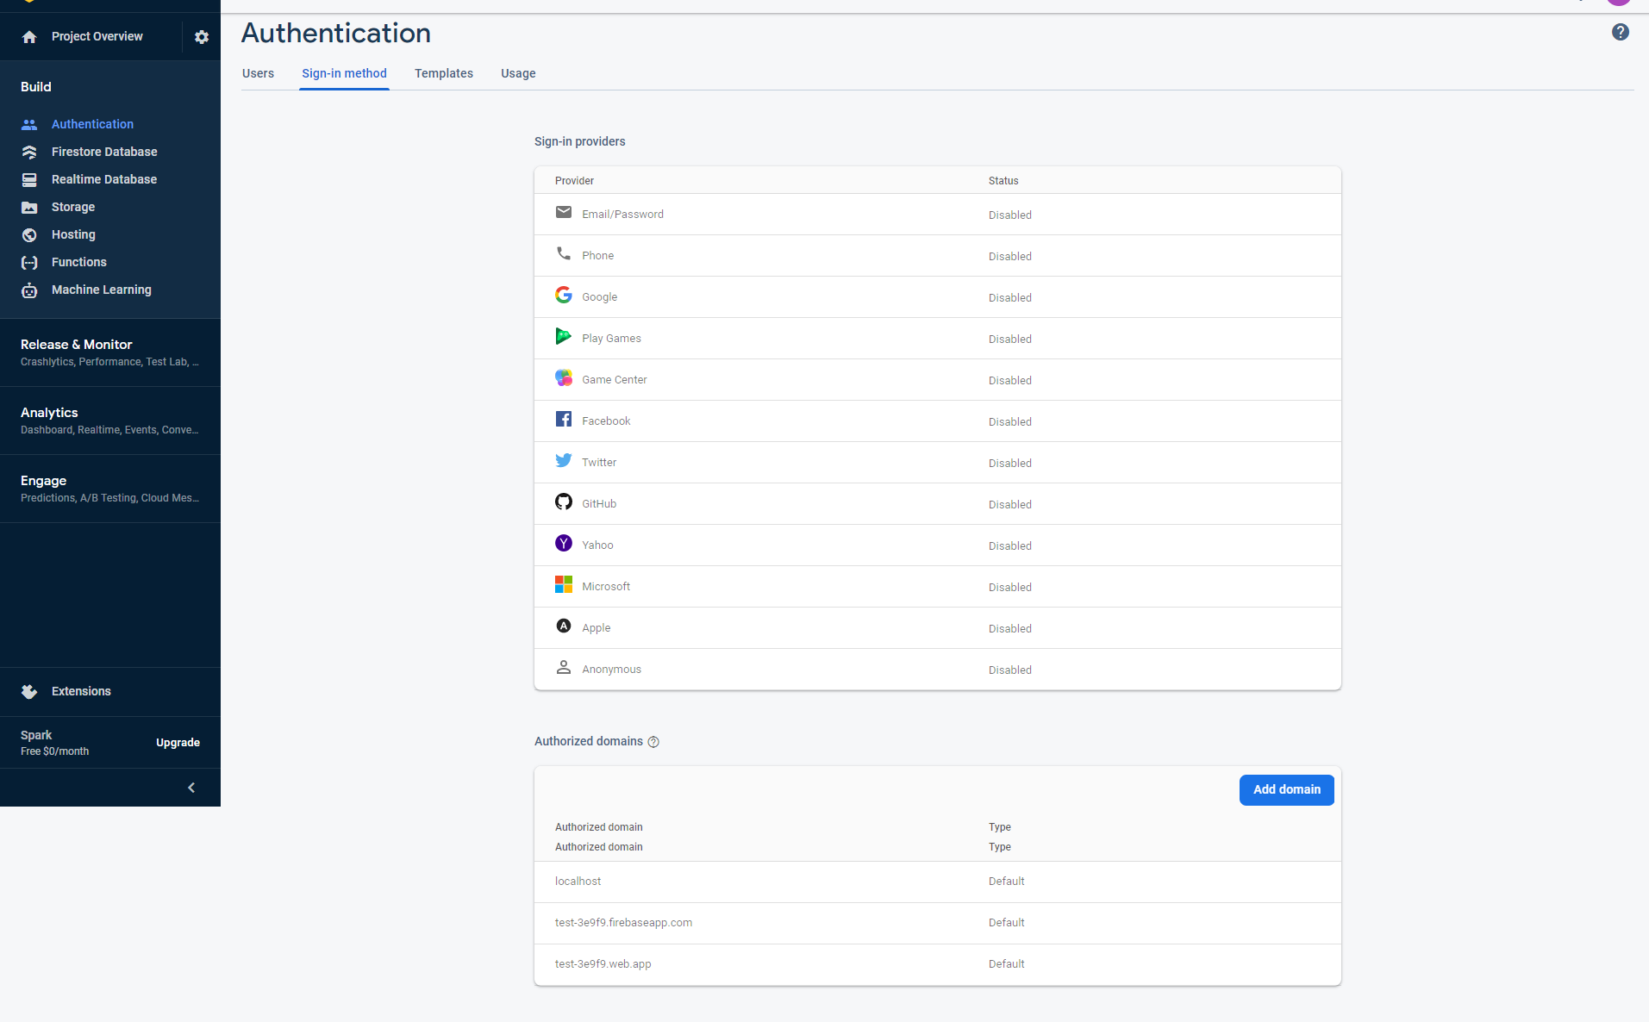Switch to the Users tab

(x=258, y=73)
